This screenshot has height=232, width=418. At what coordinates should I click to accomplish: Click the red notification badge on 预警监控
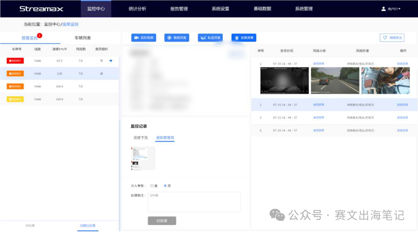pos(40,35)
